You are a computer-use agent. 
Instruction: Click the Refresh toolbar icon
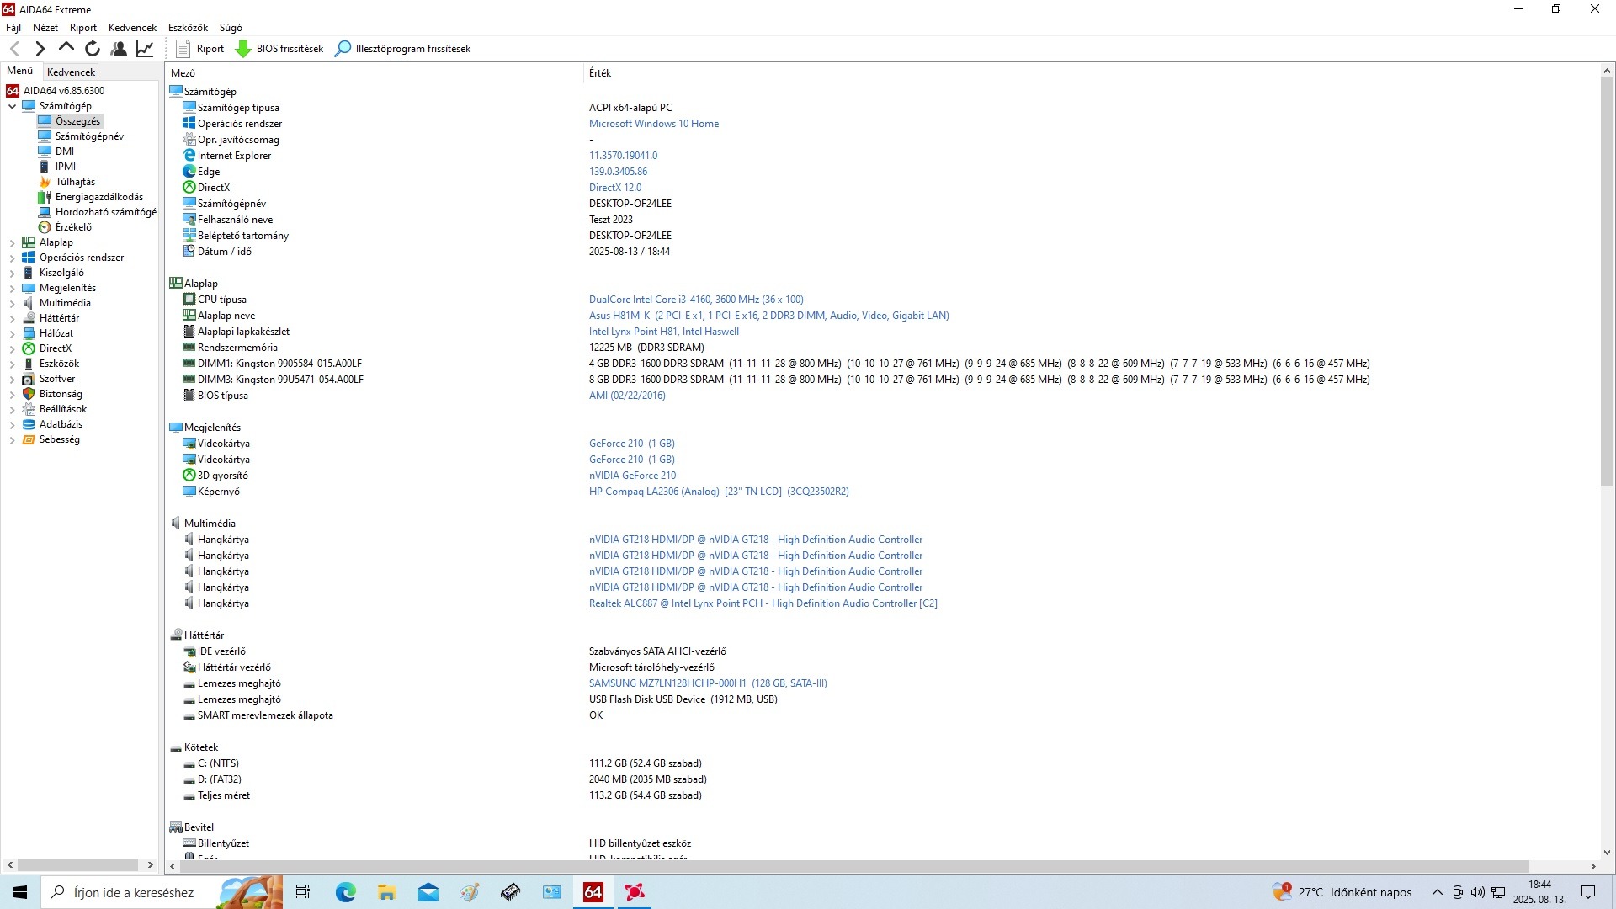point(93,49)
